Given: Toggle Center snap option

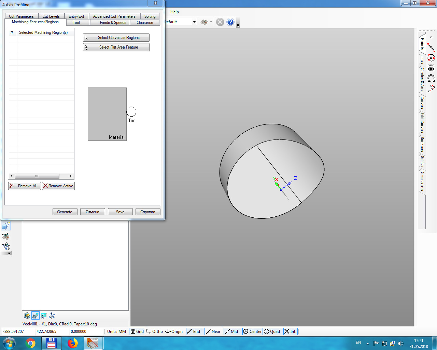Looking at the screenshot, I should [x=253, y=332].
